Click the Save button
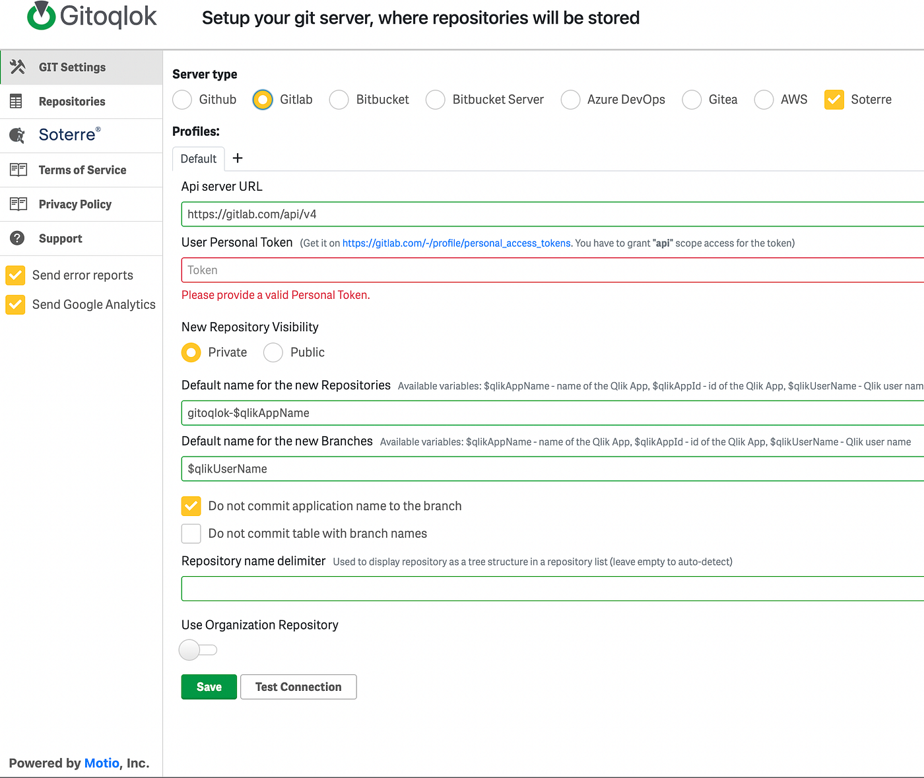This screenshot has width=924, height=778. pyautogui.click(x=209, y=687)
